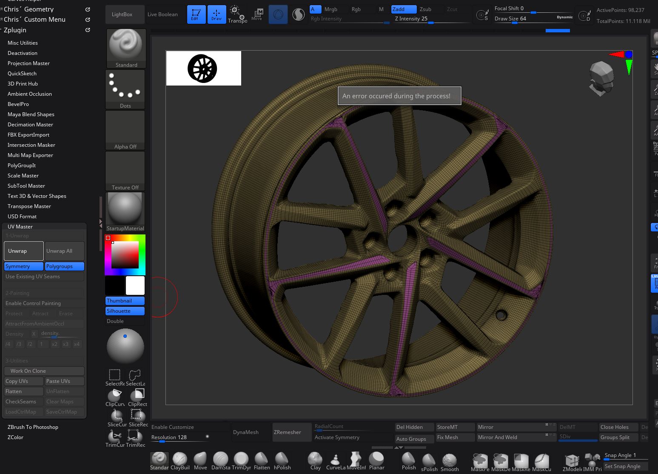Viewport: 658px width, 474px height.
Task: Expand the Decimation Master plugin
Action: tap(30, 125)
